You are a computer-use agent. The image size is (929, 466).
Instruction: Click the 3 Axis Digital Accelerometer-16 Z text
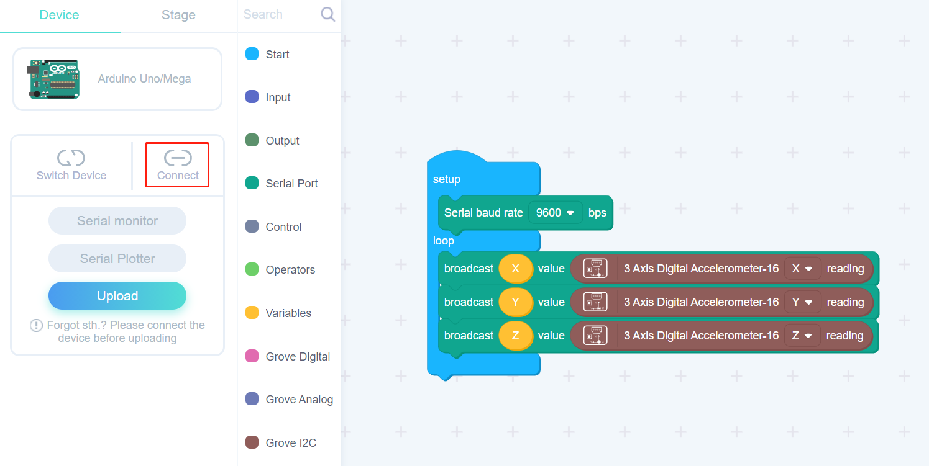point(701,336)
